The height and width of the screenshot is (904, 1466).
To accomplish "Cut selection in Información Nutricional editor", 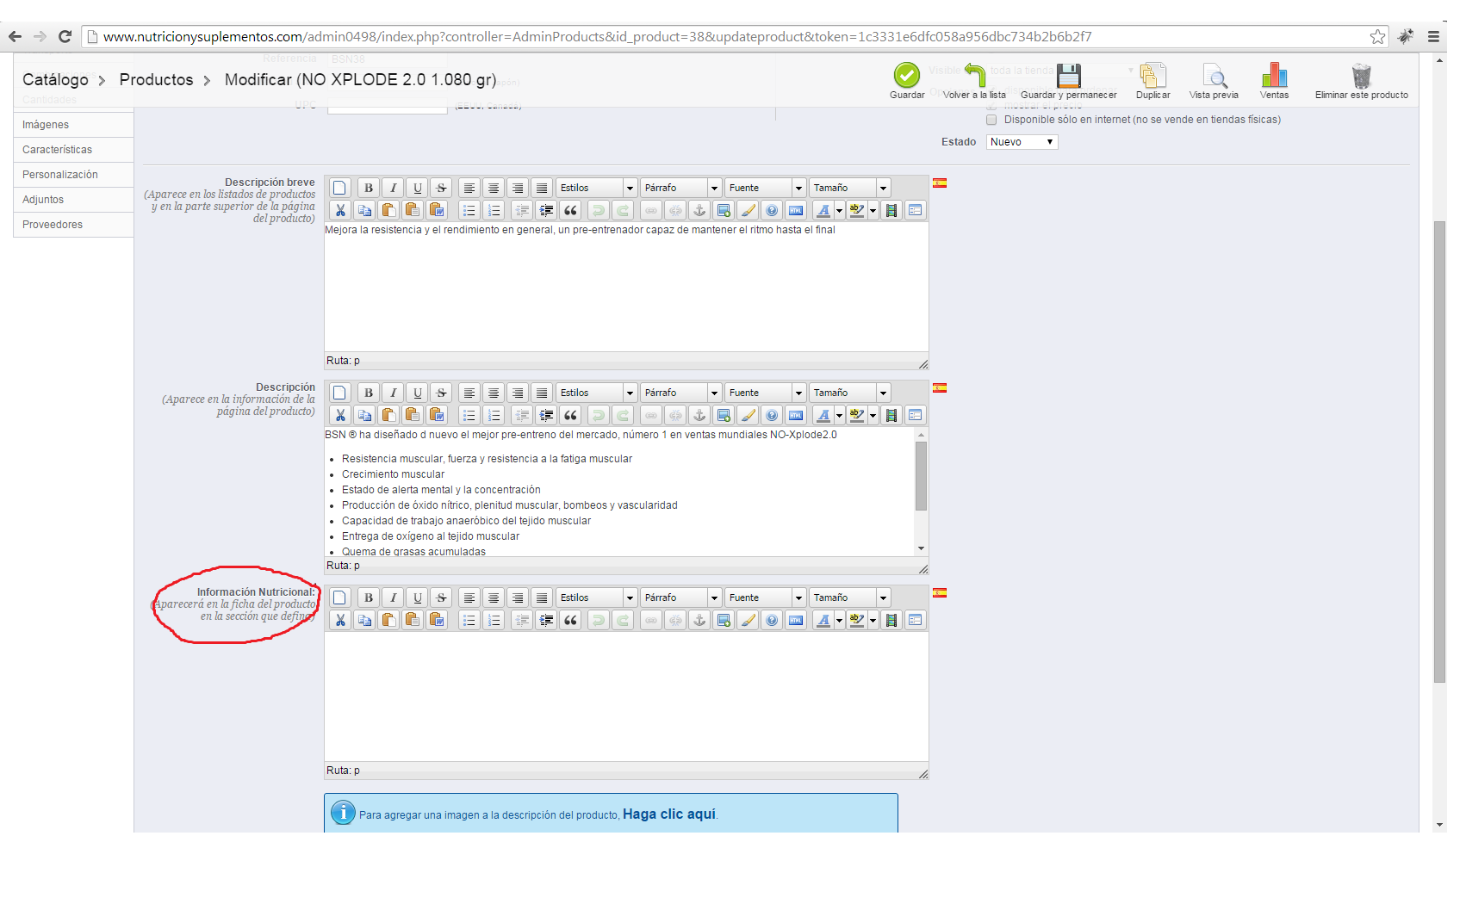I will click(340, 620).
